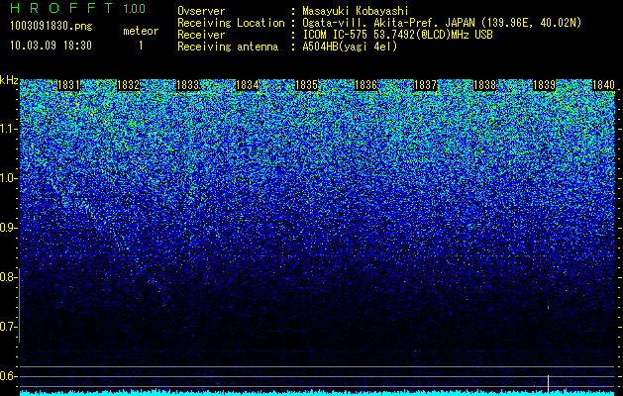Click the Receiving Location label
This screenshot has height=396, width=623.
(x=231, y=23)
